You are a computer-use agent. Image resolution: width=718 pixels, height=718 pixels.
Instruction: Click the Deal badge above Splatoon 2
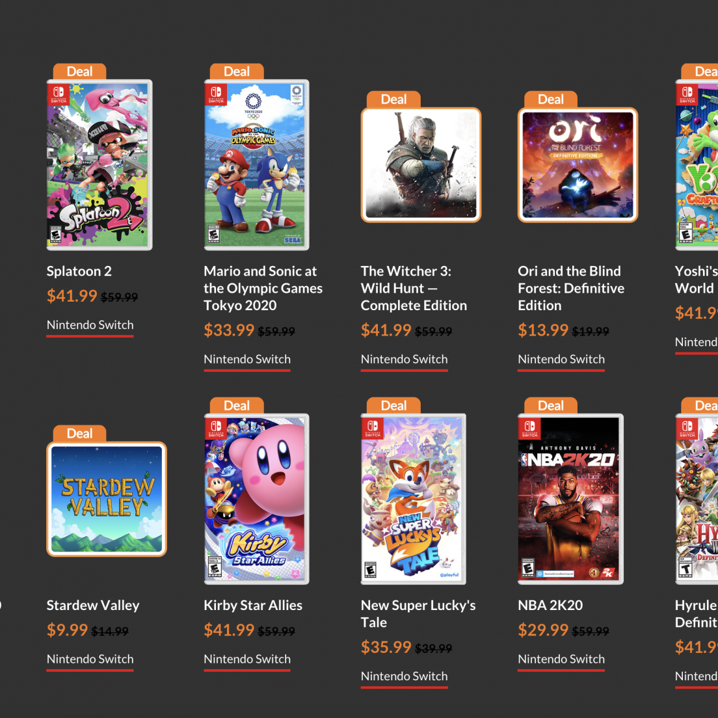(x=79, y=72)
